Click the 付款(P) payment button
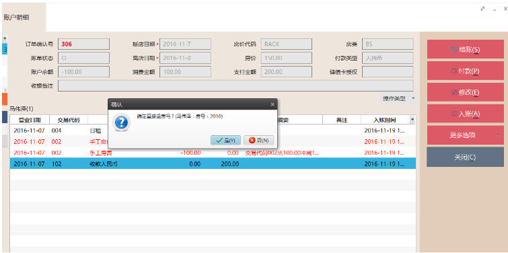This screenshot has width=508, height=253. click(465, 71)
